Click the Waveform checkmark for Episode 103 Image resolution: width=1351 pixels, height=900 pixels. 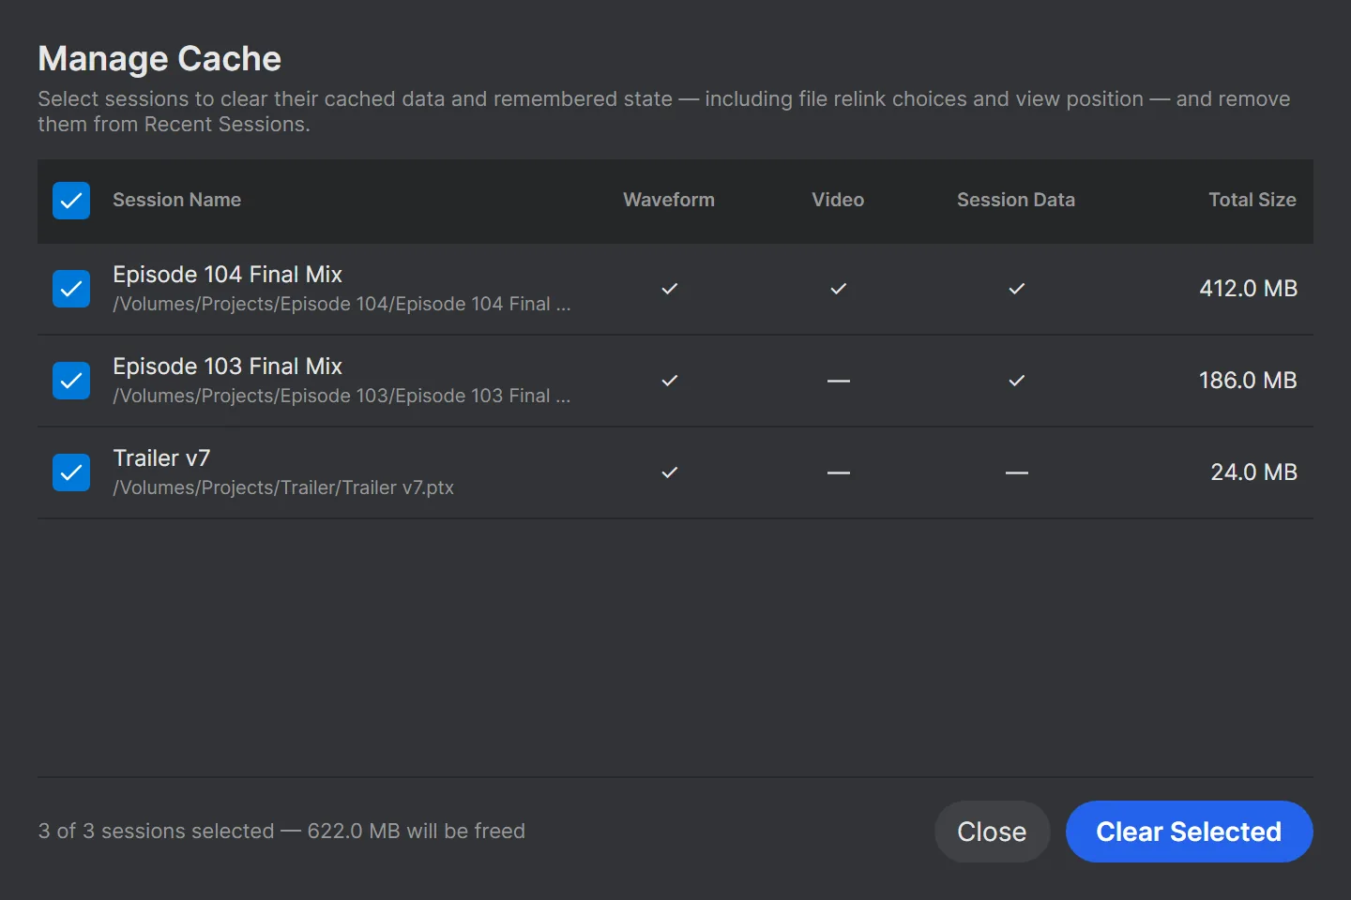(669, 381)
